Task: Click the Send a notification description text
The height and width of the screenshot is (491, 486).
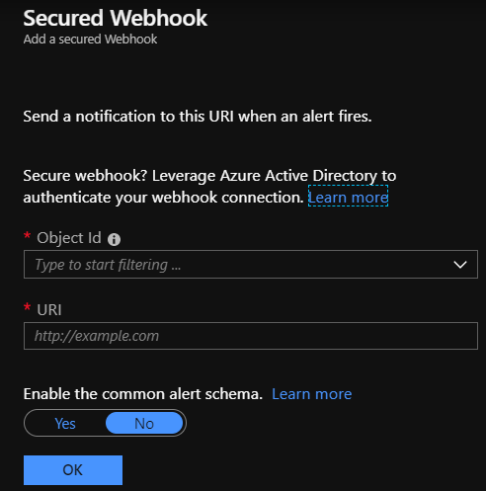Action: [x=198, y=117]
